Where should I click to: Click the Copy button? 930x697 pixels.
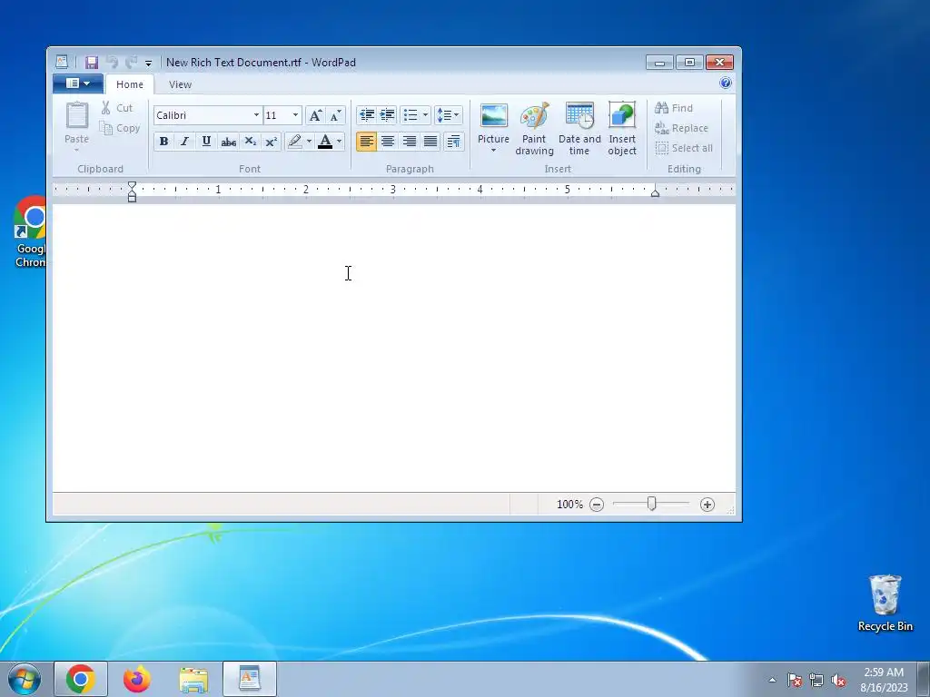coord(120,128)
